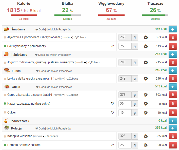Remove Gyros z kurczaka from Obiad
Image resolution: width=179 pixels, height=150 pixels.
[x=173, y=95]
